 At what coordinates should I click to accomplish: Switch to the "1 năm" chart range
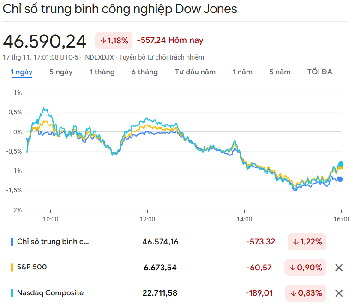(x=242, y=72)
